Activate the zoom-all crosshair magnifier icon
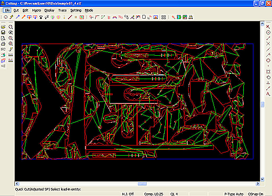Viewport: 272px width, 196px height. click(11, 44)
